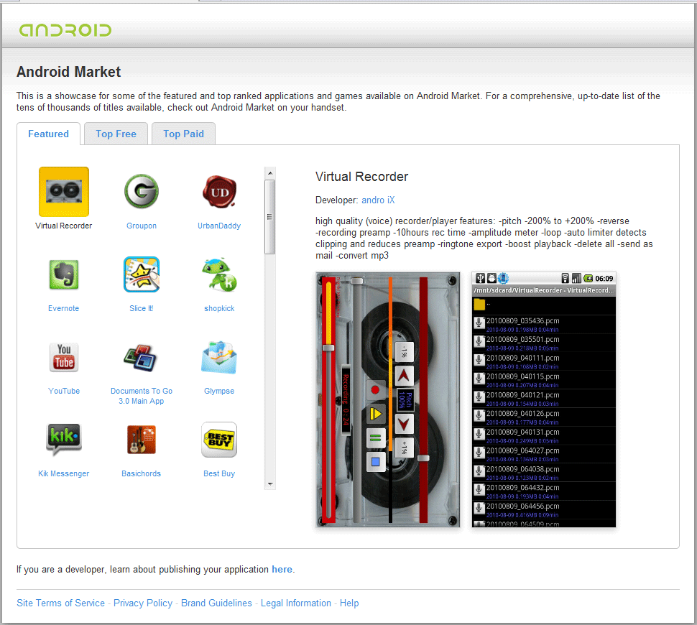This screenshot has width=697, height=625.
Task: Open the Brand Guidelines link
Action: click(x=216, y=603)
